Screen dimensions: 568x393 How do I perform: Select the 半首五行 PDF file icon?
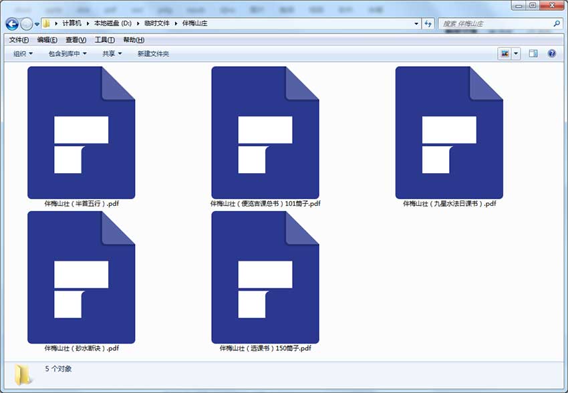pyautogui.click(x=81, y=132)
